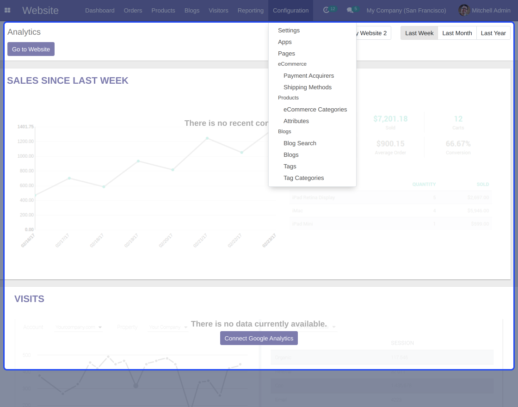The height and width of the screenshot is (407, 518).
Task: Click SALES SINCE LAST WEEK heading
Action: click(x=68, y=80)
